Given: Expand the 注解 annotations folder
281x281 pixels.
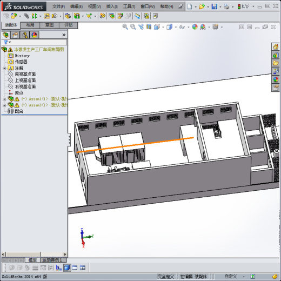Looking at the screenshot, I should pyautogui.click(x=4, y=68).
